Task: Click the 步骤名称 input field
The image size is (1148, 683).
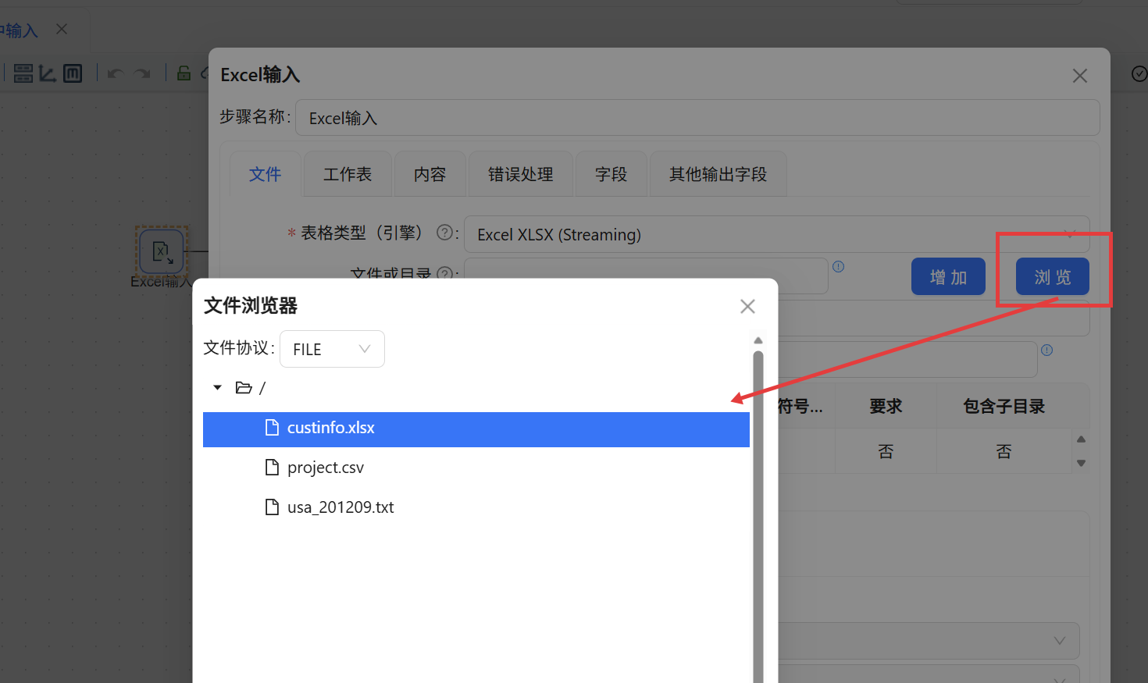Action: [697, 117]
